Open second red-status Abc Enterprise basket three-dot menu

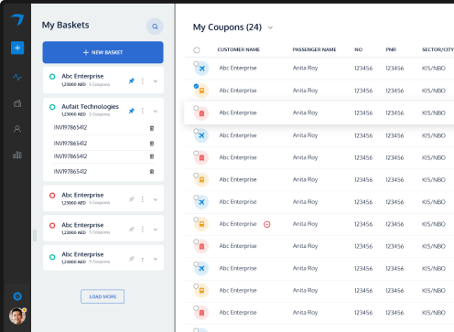[143, 230]
